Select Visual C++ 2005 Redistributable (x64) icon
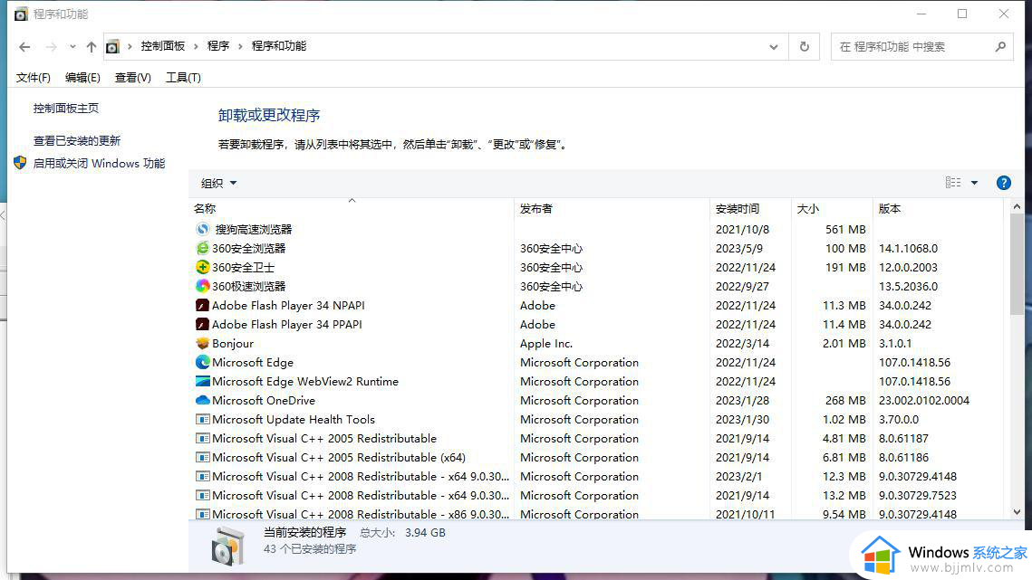 (x=203, y=457)
